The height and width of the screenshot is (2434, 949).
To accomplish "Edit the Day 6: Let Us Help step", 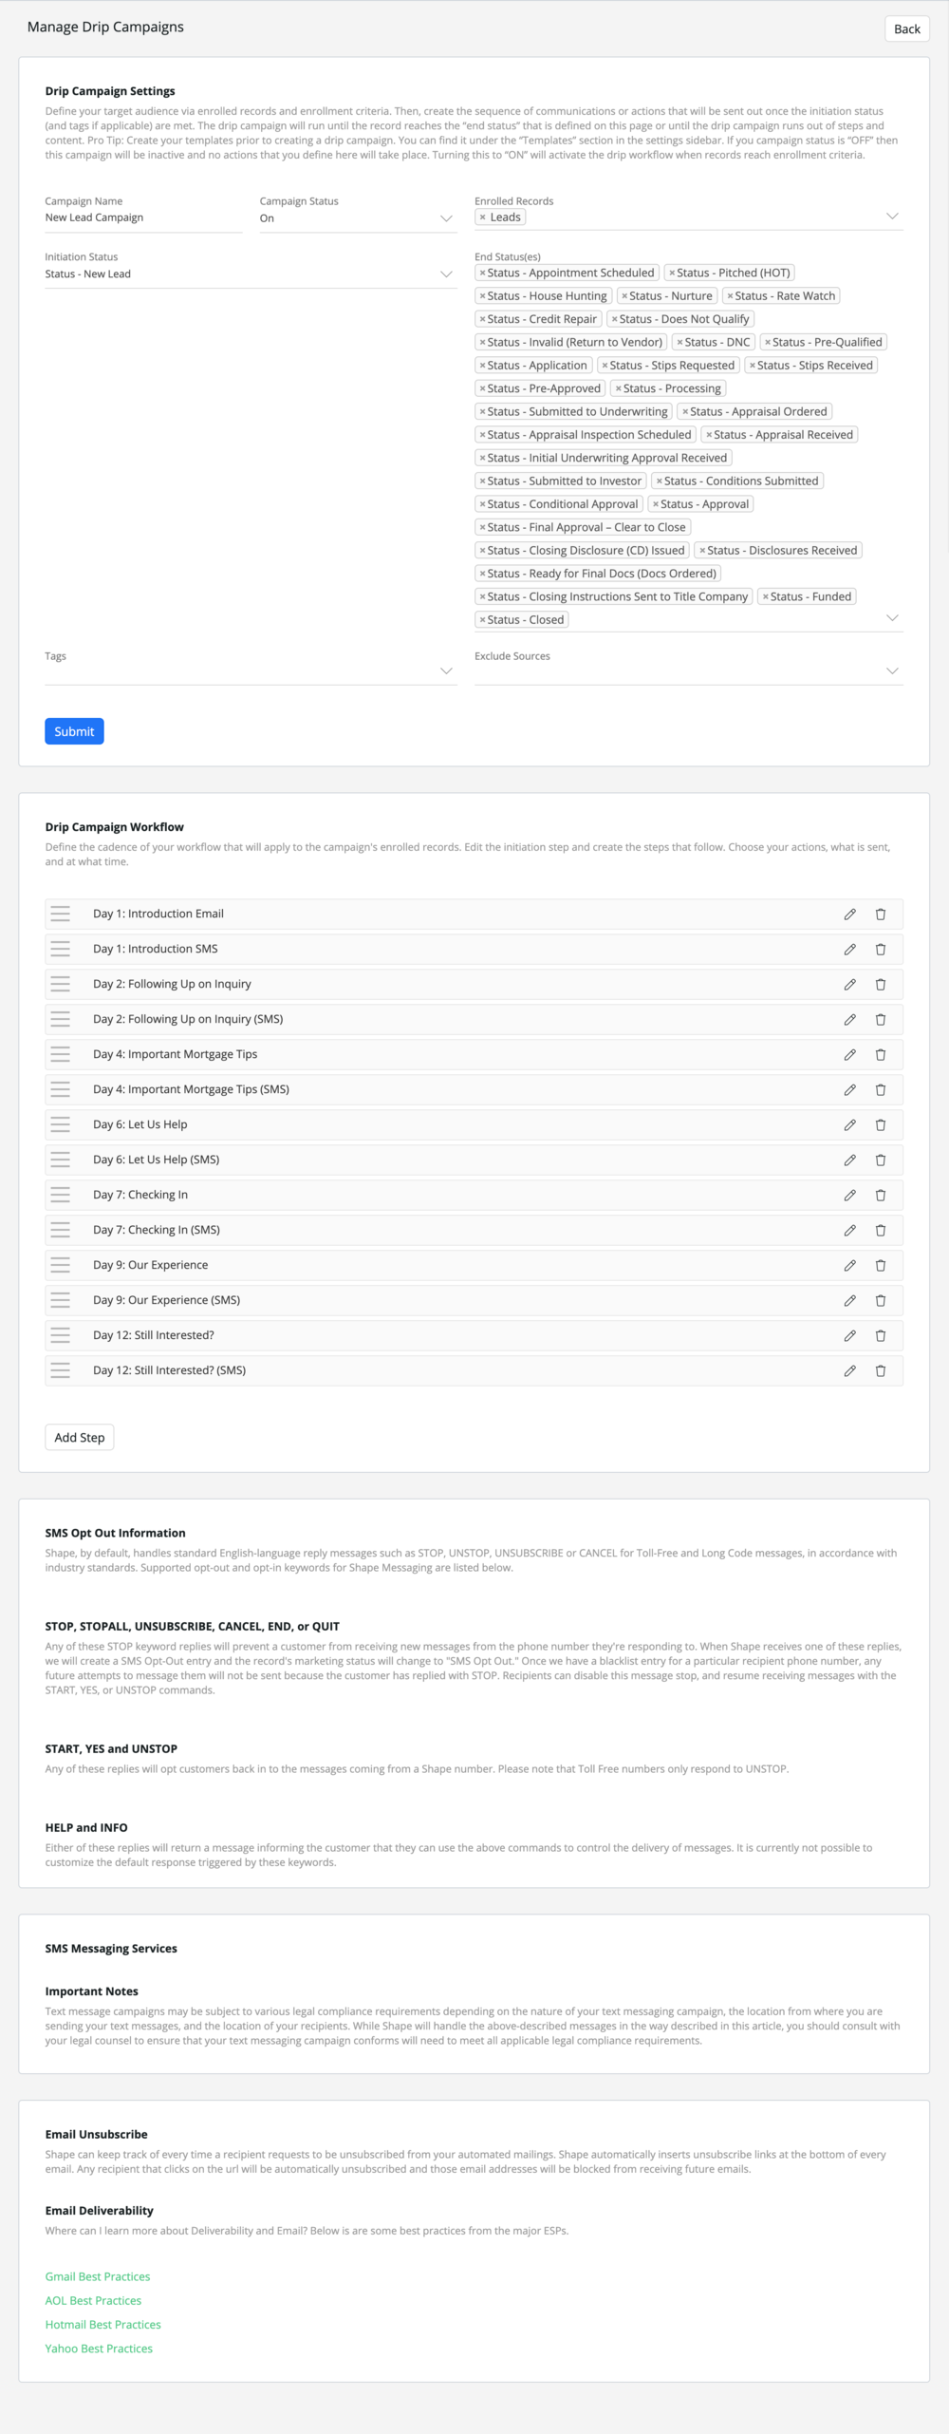I will 849,1124.
